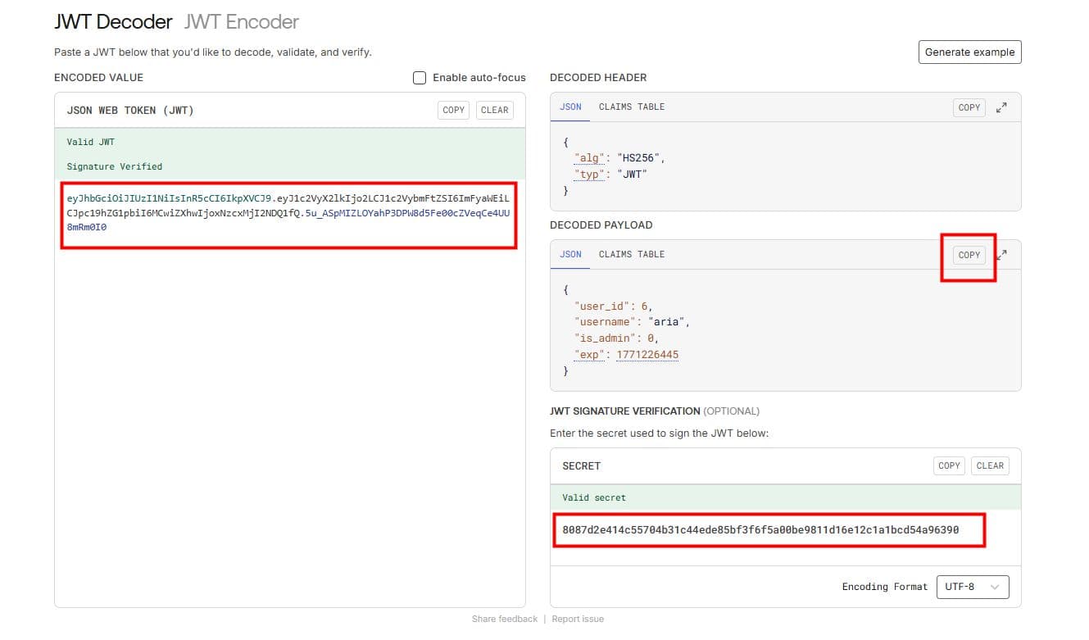
Task: Copy the decoded header JSON
Action: point(969,107)
